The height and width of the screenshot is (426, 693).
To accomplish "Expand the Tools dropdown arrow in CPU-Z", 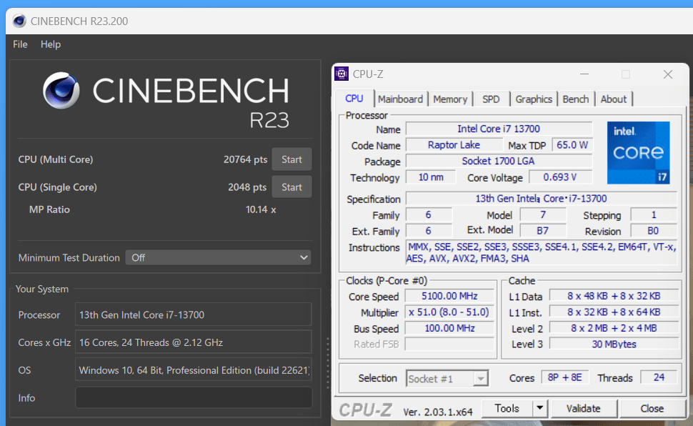I will [539, 408].
